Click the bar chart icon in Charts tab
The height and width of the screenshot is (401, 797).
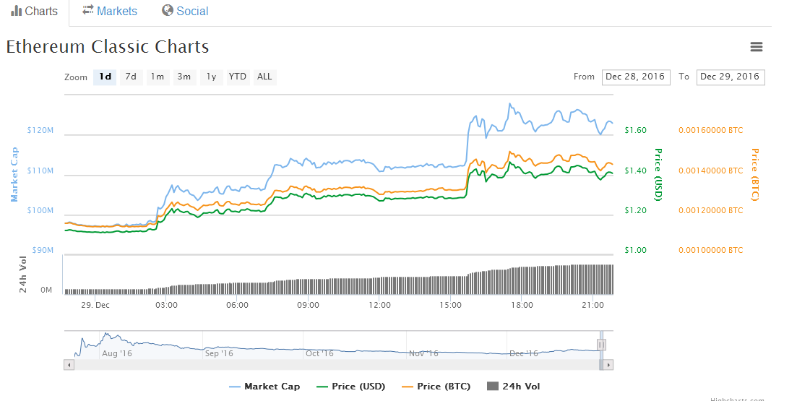tap(16, 11)
